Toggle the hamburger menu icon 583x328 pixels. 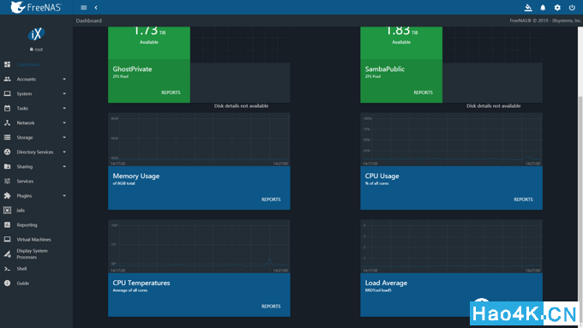pos(84,8)
